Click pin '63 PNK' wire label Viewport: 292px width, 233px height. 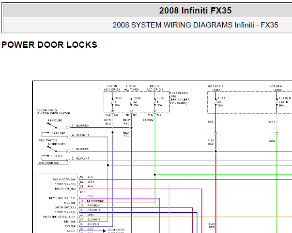87,186
